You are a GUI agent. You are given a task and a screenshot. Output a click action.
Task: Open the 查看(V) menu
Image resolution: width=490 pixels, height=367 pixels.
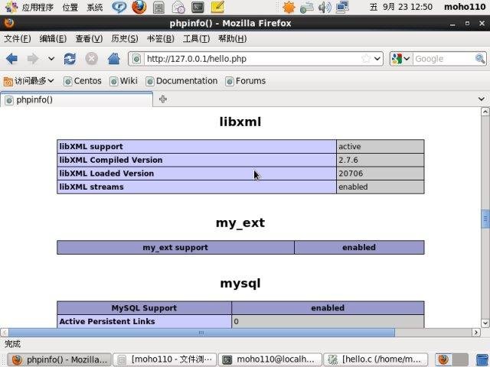89,39
